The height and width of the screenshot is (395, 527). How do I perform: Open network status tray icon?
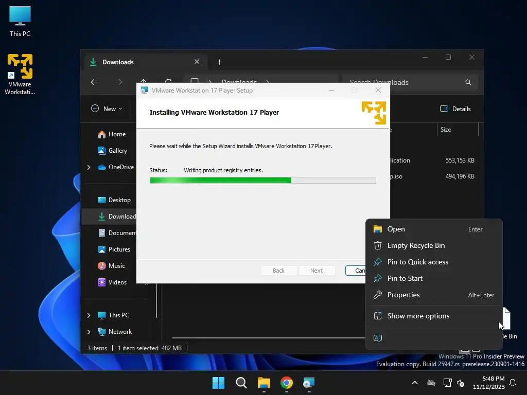(x=447, y=383)
